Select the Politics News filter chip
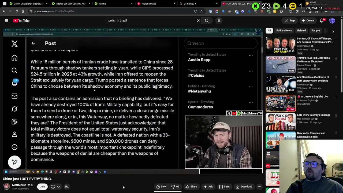This screenshot has height=193, width=343. coord(284,31)
